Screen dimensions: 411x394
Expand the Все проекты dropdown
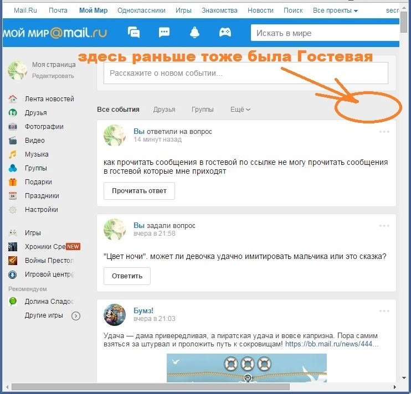click(335, 11)
